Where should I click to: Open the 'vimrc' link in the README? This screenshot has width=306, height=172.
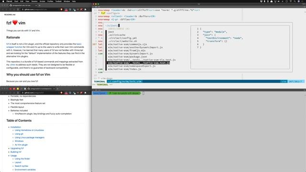[x=13, y=65]
